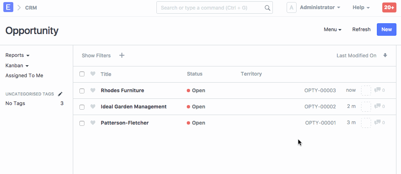This screenshot has height=174, width=401.
Task: Select the Rhodes Furniture row checkbox
Action: click(x=82, y=91)
